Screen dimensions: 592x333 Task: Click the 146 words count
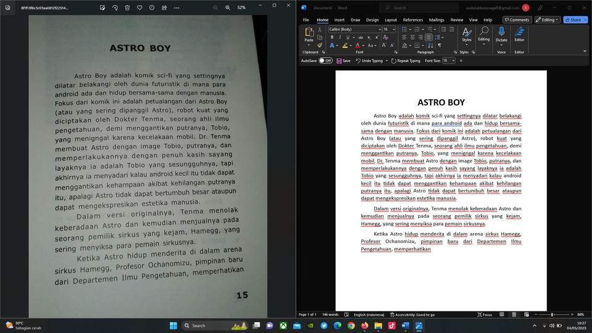[x=330, y=314]
